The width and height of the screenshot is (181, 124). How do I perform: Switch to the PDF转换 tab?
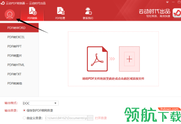tap(32, 13)
